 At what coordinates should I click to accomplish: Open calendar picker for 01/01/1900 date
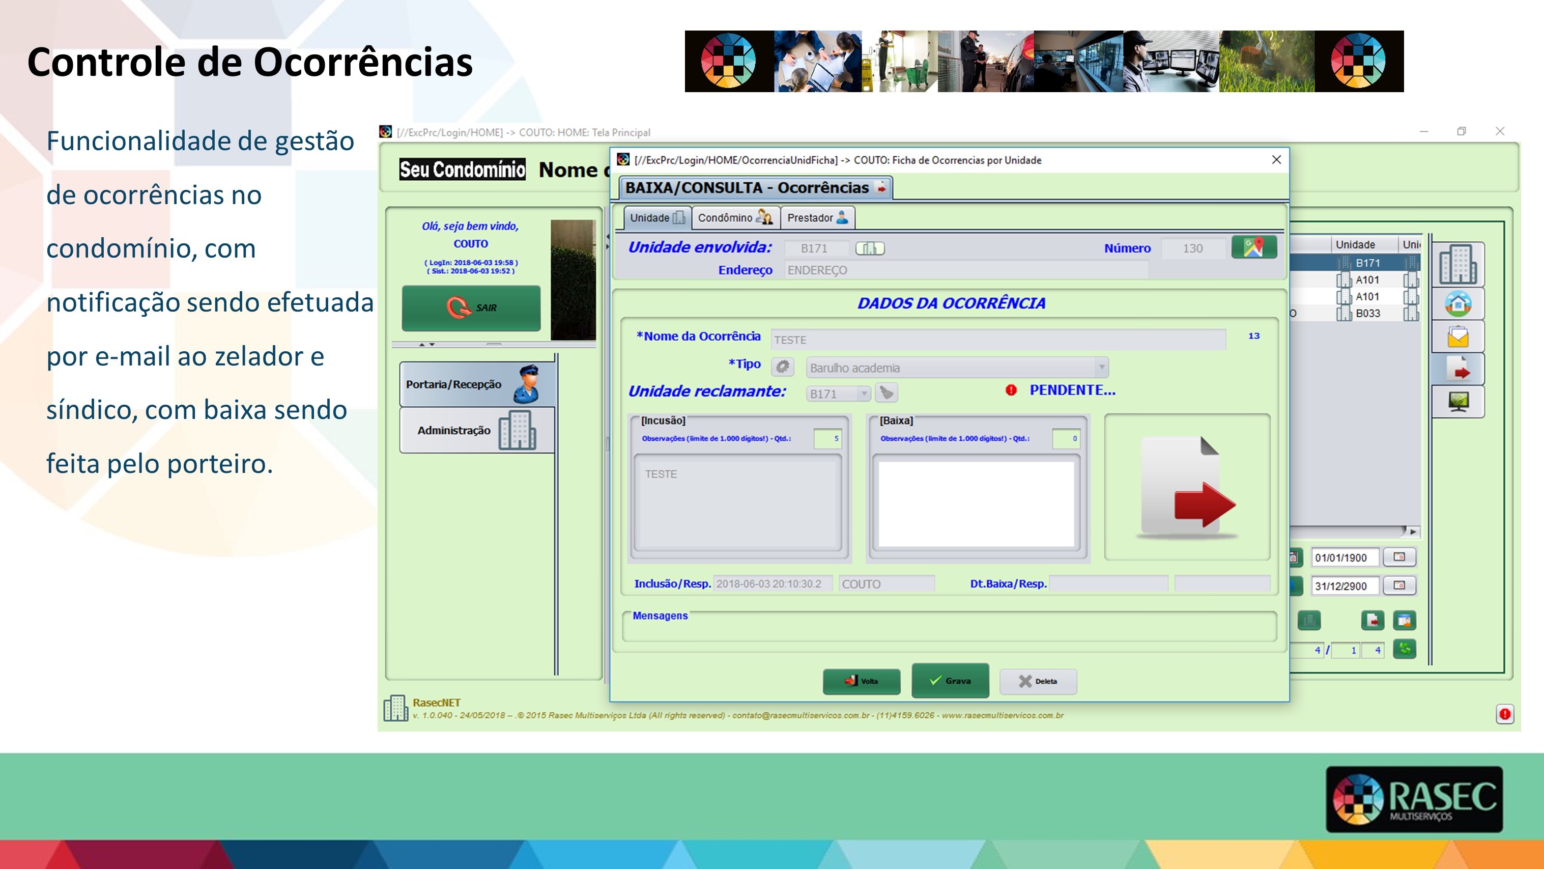[x=1399, y=557]
